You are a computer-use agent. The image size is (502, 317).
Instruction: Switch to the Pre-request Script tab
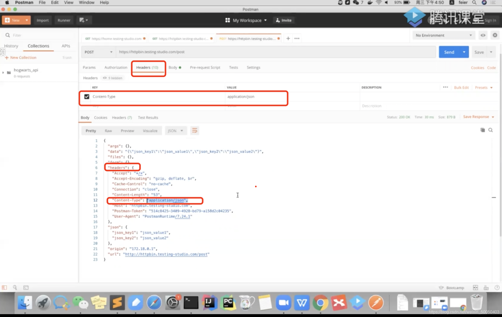(205, 67)
